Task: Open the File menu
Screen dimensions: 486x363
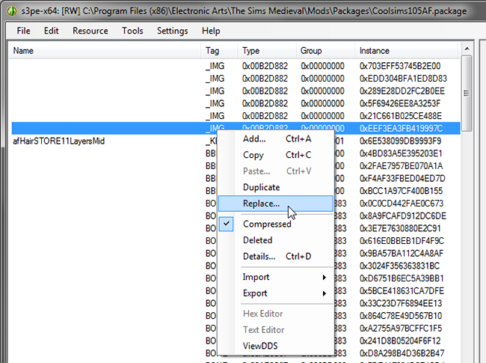Action: pos(24,31)
